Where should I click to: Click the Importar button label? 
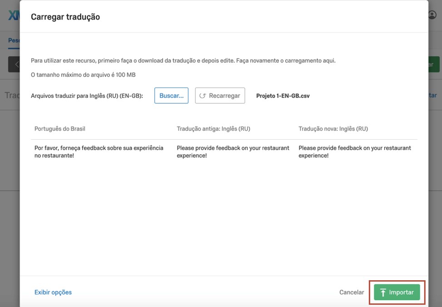coord(401,292)
